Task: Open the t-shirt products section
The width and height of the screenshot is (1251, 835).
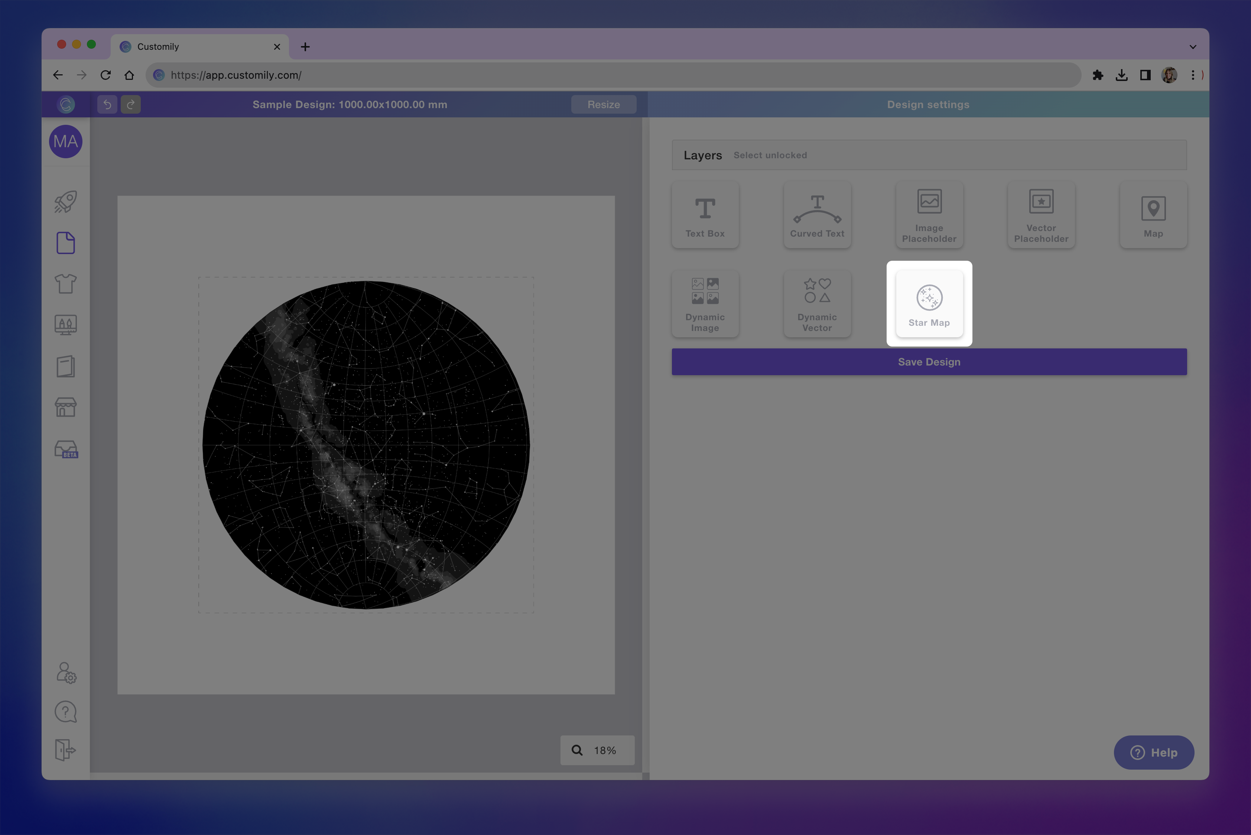Action: pos(65,284)
